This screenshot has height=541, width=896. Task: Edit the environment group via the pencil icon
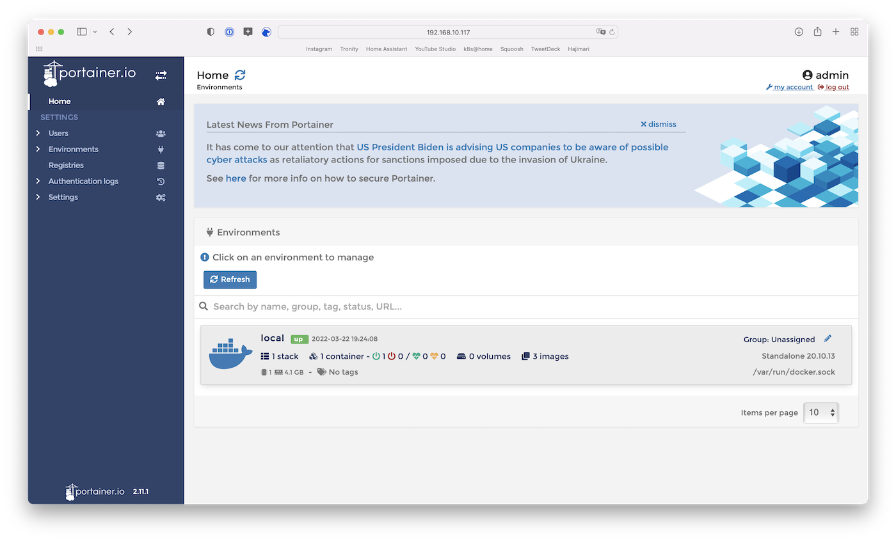click(828, 339)
